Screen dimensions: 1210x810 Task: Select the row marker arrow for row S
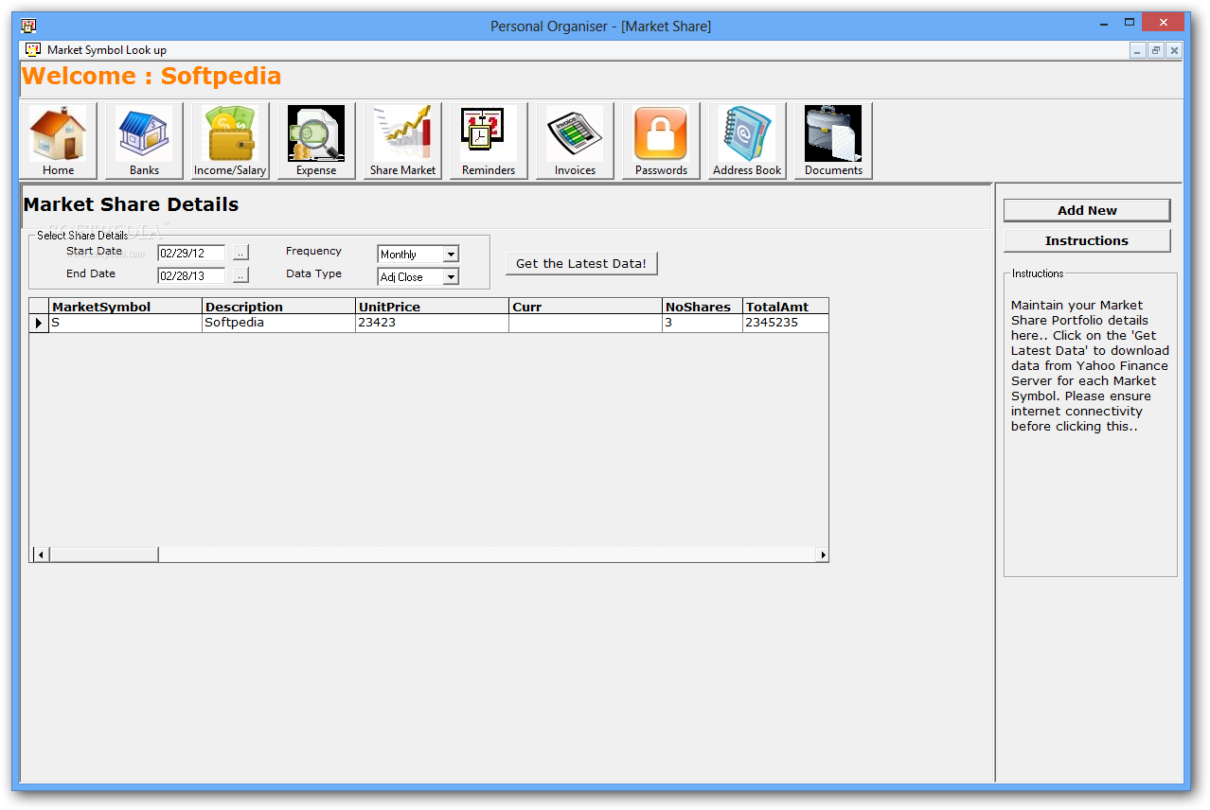tap(39, 324)
